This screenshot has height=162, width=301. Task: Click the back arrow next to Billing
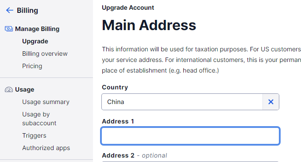(x=10, y=10)
